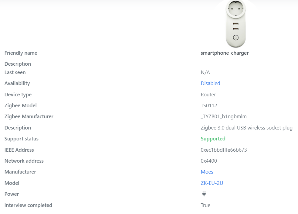Click the Last seen N/A value
This screenshot has height=214, width=298.
click(x=205, y=72)
